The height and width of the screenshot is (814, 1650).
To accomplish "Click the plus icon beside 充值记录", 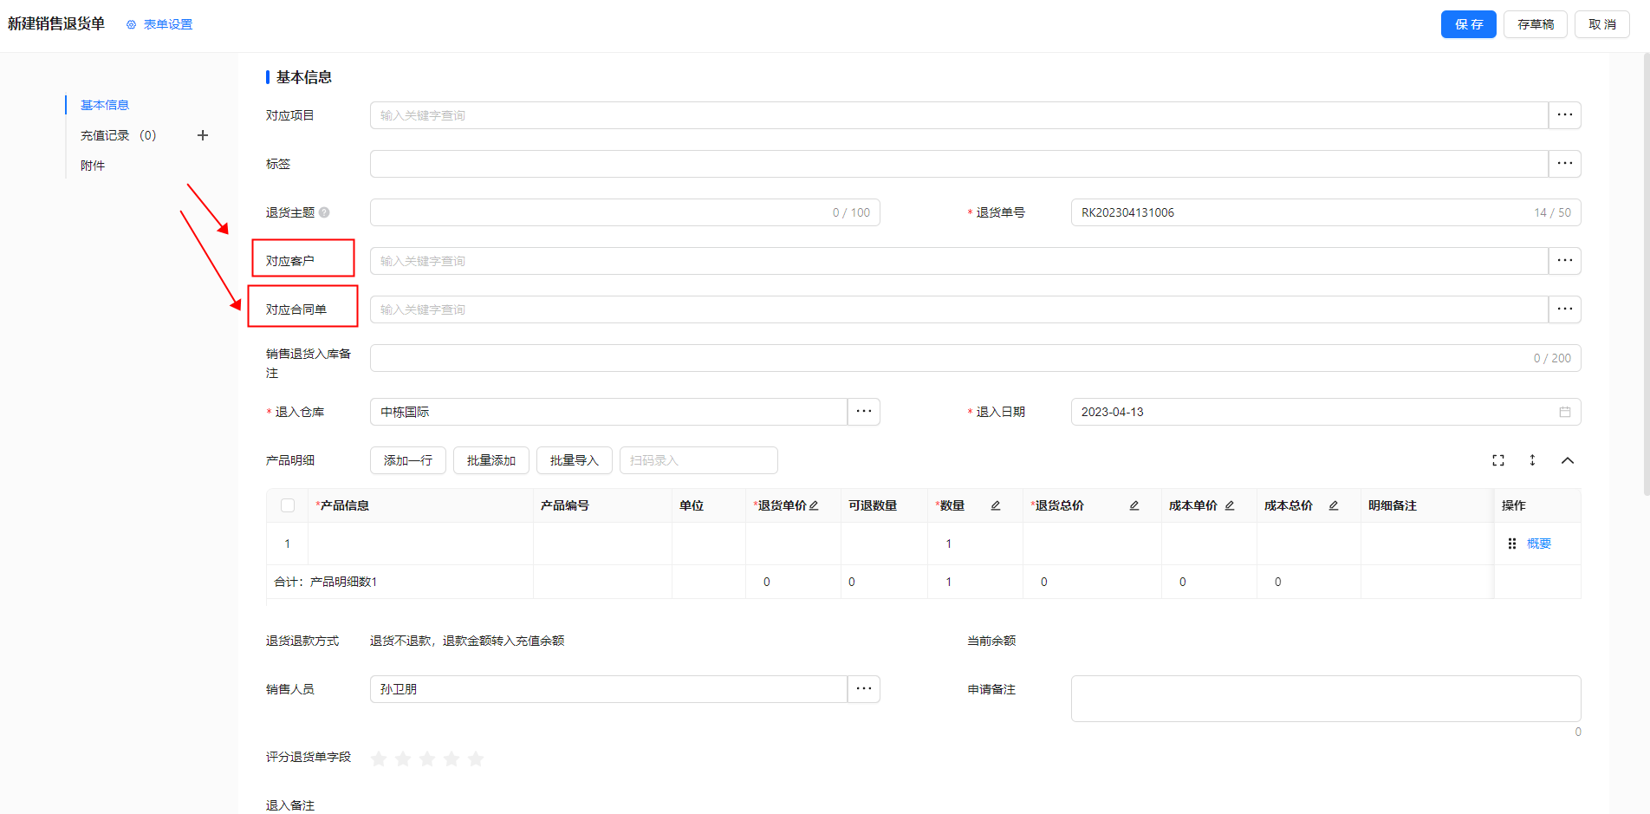I will [x=203, y=135].
